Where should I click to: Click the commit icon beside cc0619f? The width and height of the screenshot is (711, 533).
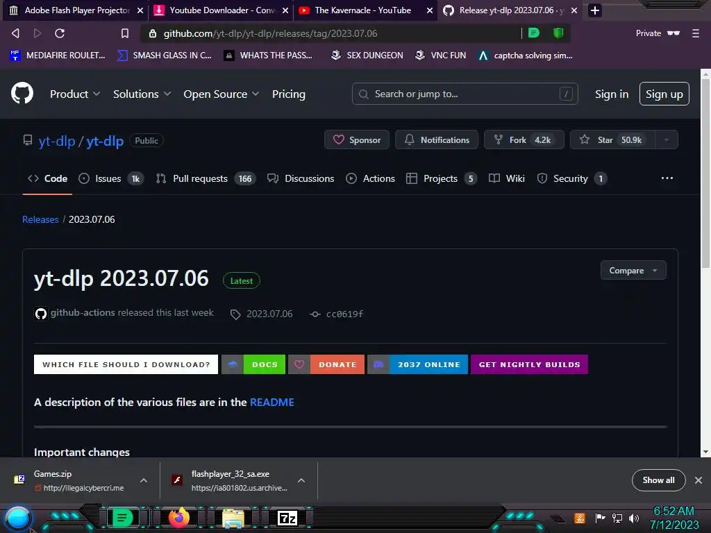(x=315, y=314)
